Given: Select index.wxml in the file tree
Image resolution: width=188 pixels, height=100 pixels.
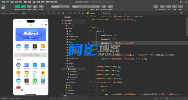Looking at the screenshot, I should pyautogui.click(x=74, y=74).
